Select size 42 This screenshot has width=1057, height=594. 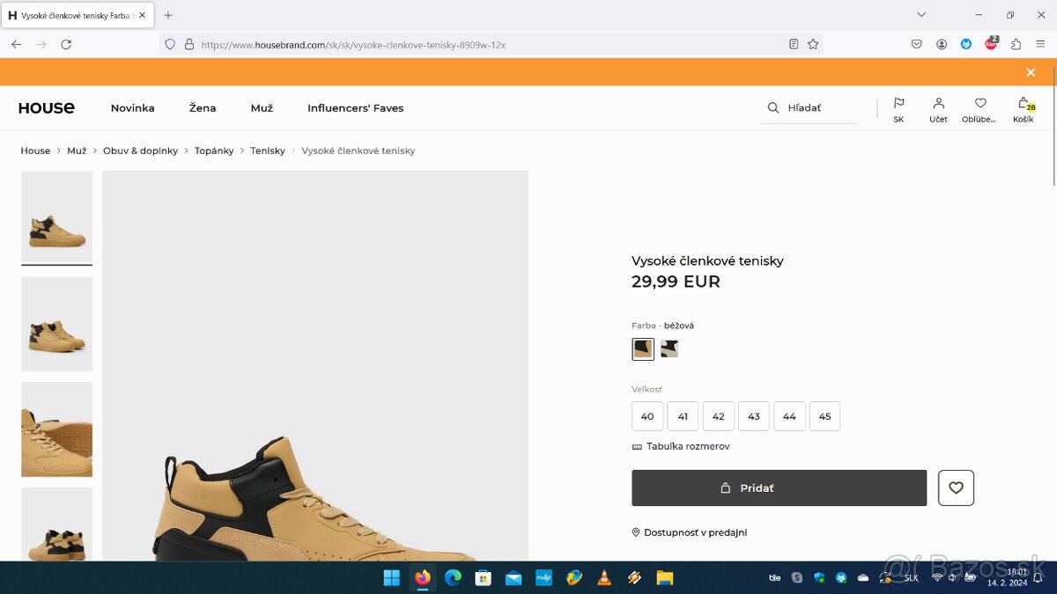click(718, 416)
